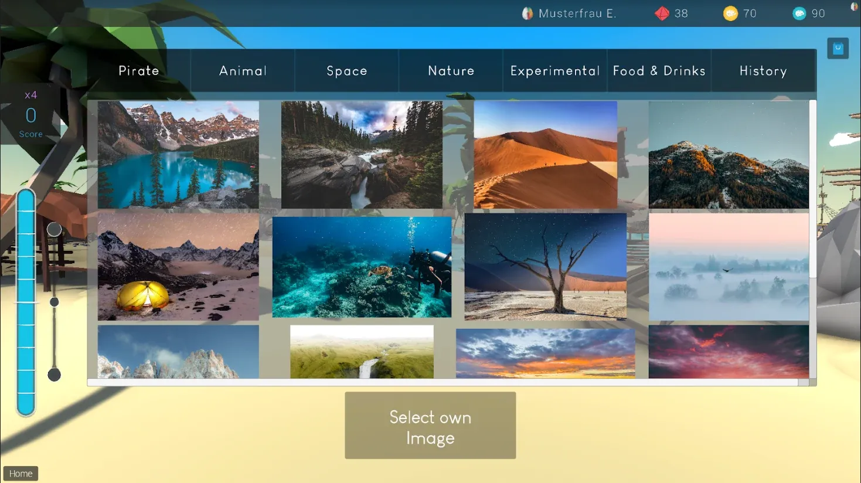Open the Food & Drinks tab
861x483 pixels.
tap(659, 71)
